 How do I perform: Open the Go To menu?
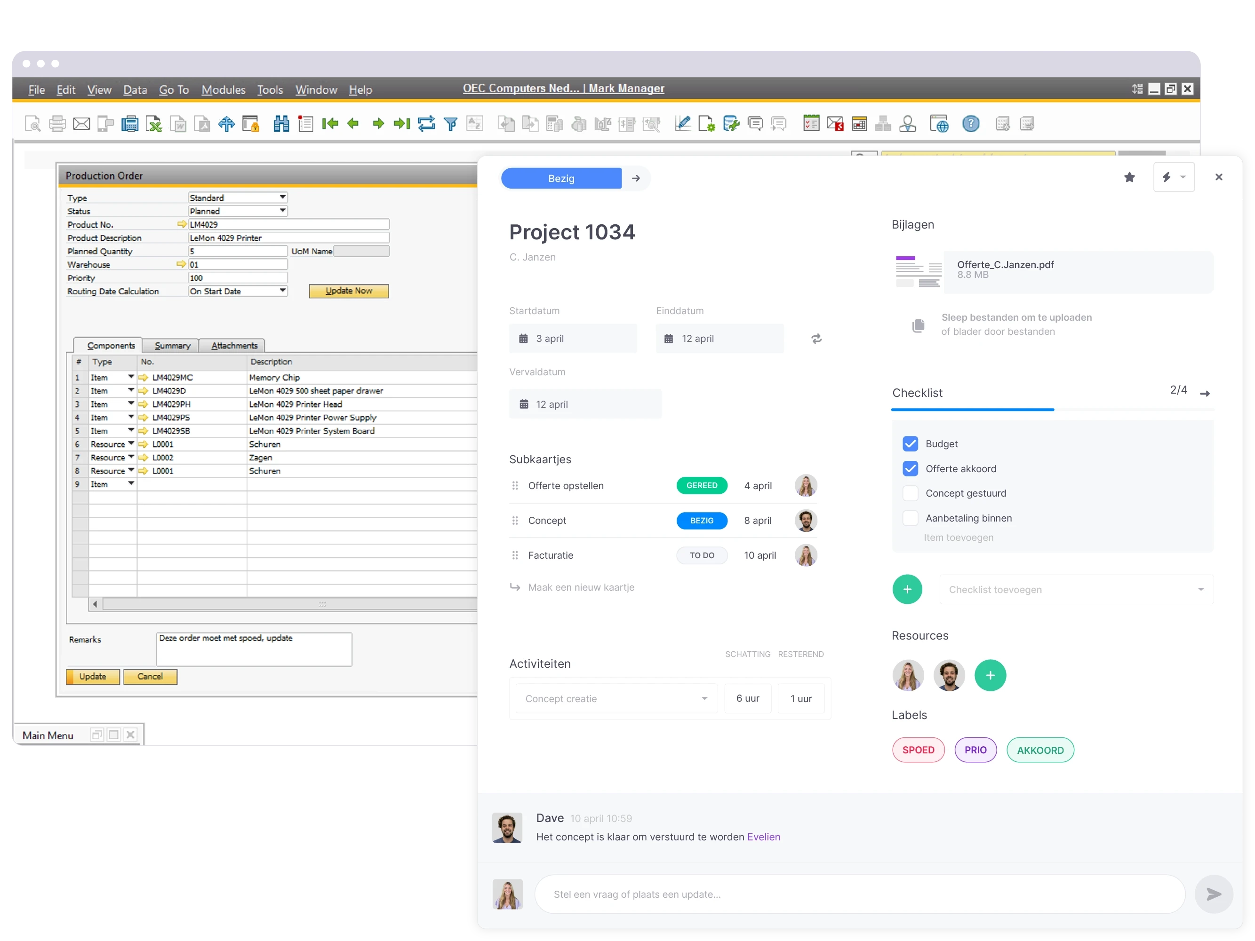[174, 89]
